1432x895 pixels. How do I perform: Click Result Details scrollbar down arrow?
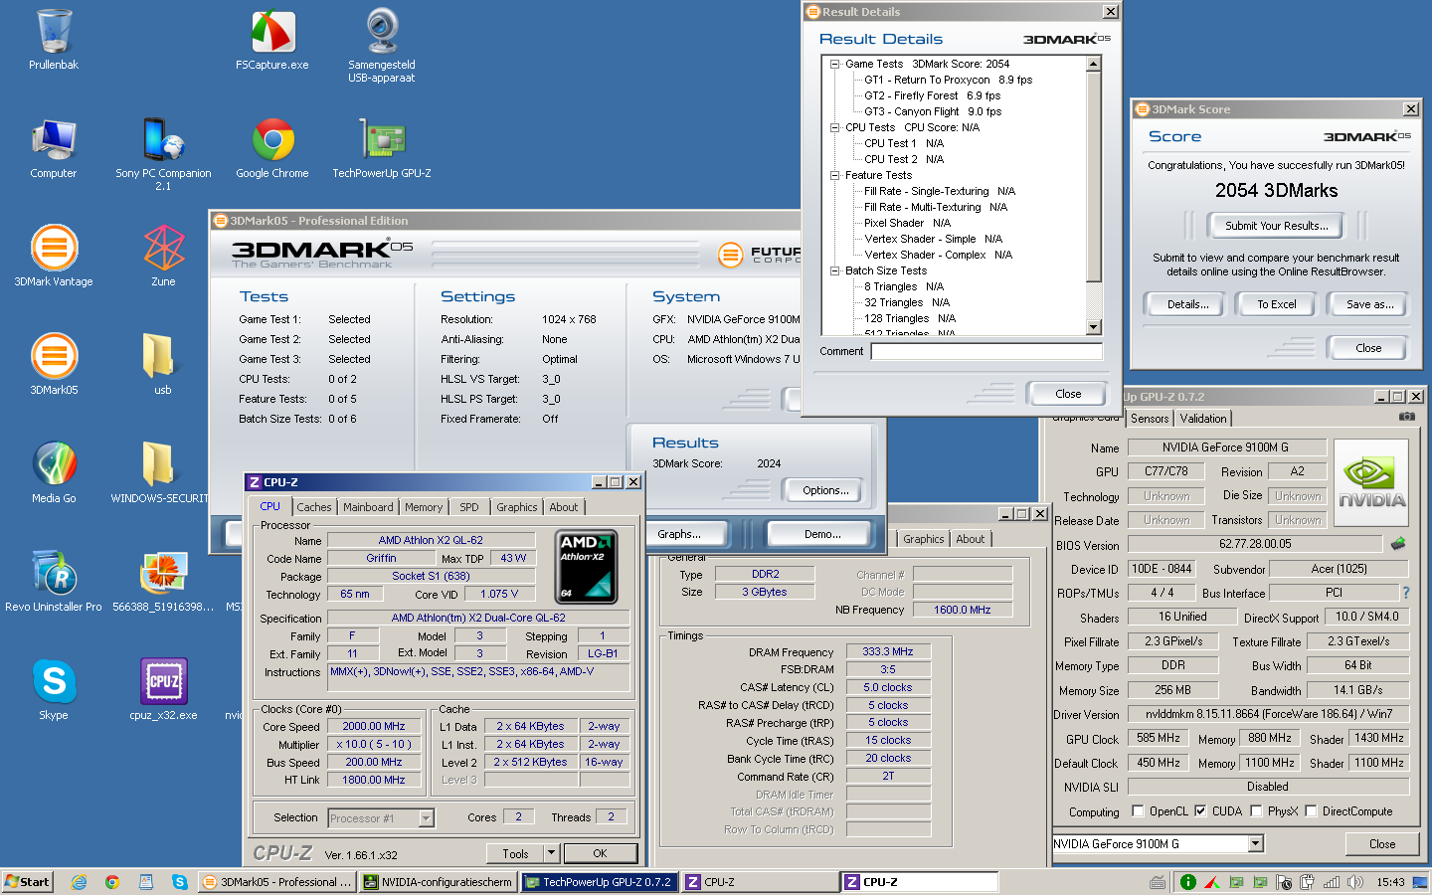click(1094, 327)
